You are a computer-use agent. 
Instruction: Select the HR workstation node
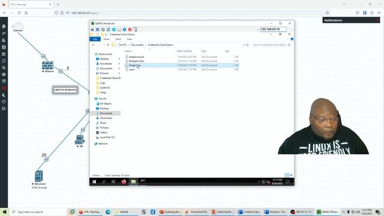point(80,140)
